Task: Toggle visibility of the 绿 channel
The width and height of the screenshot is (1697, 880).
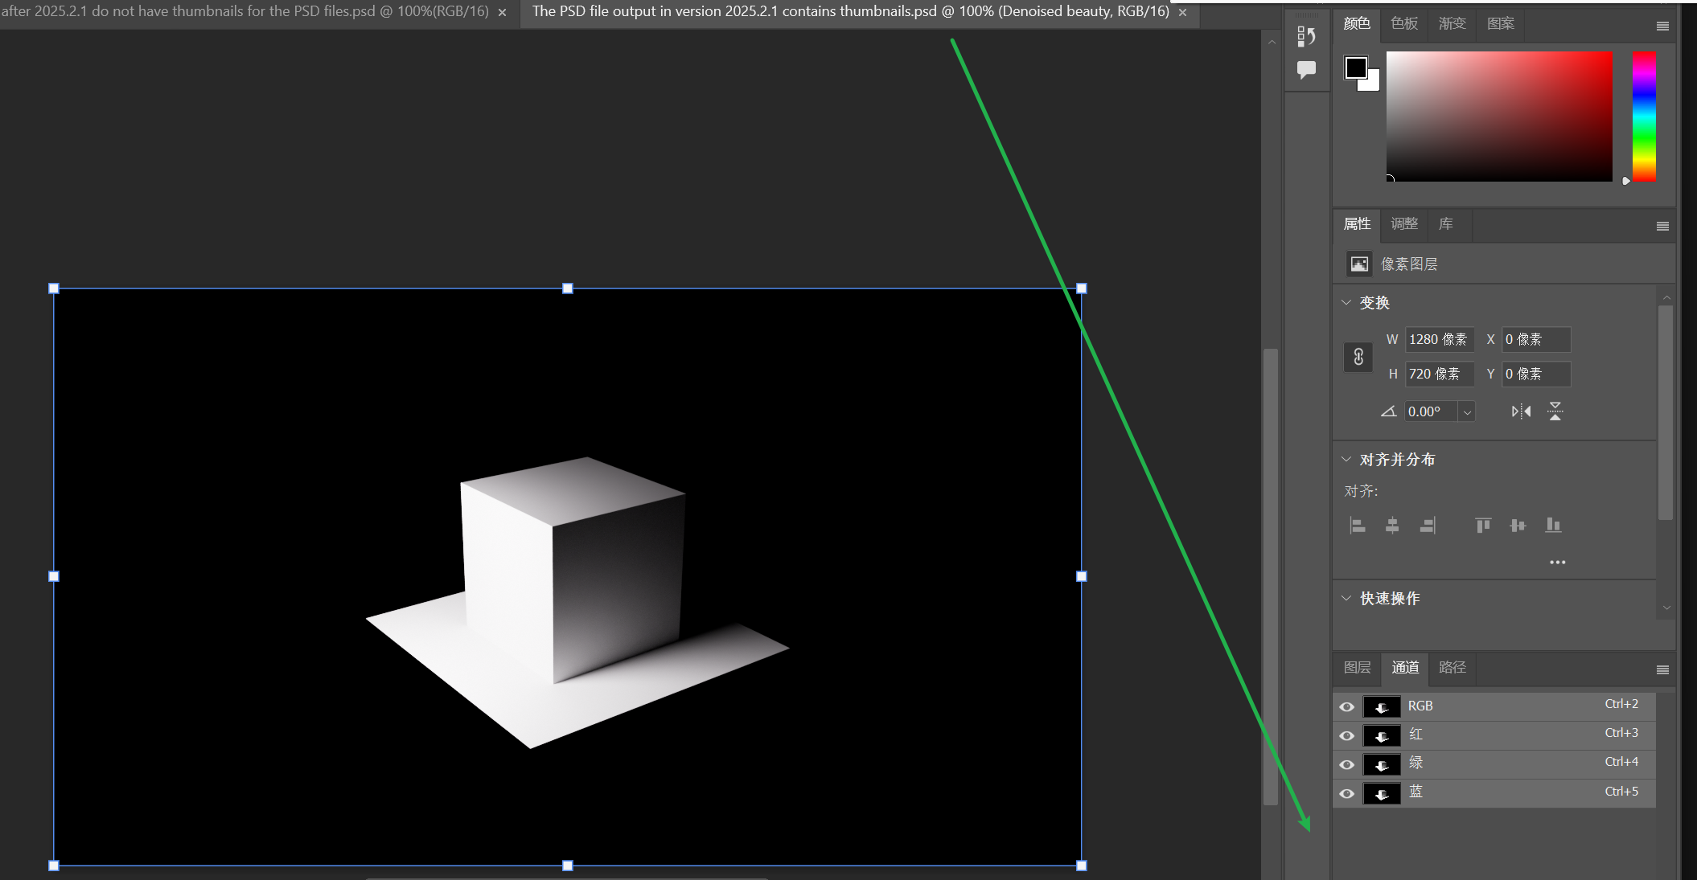Action: click(1347, 764)
